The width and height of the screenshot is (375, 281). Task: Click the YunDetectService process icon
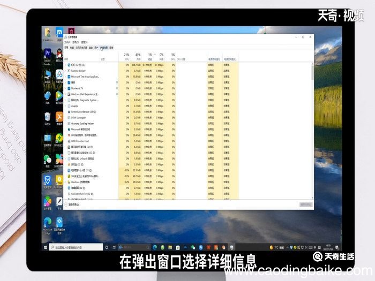click(69, 194)
